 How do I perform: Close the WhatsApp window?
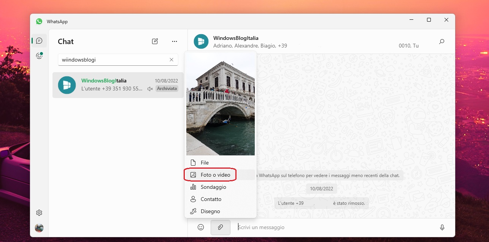point(446,20)
